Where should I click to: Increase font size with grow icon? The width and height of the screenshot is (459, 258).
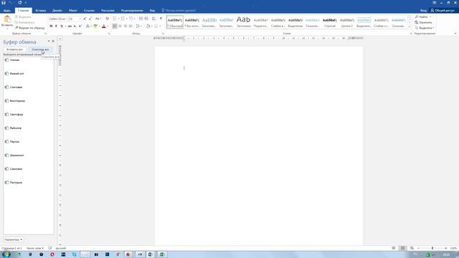click(85, 19)
